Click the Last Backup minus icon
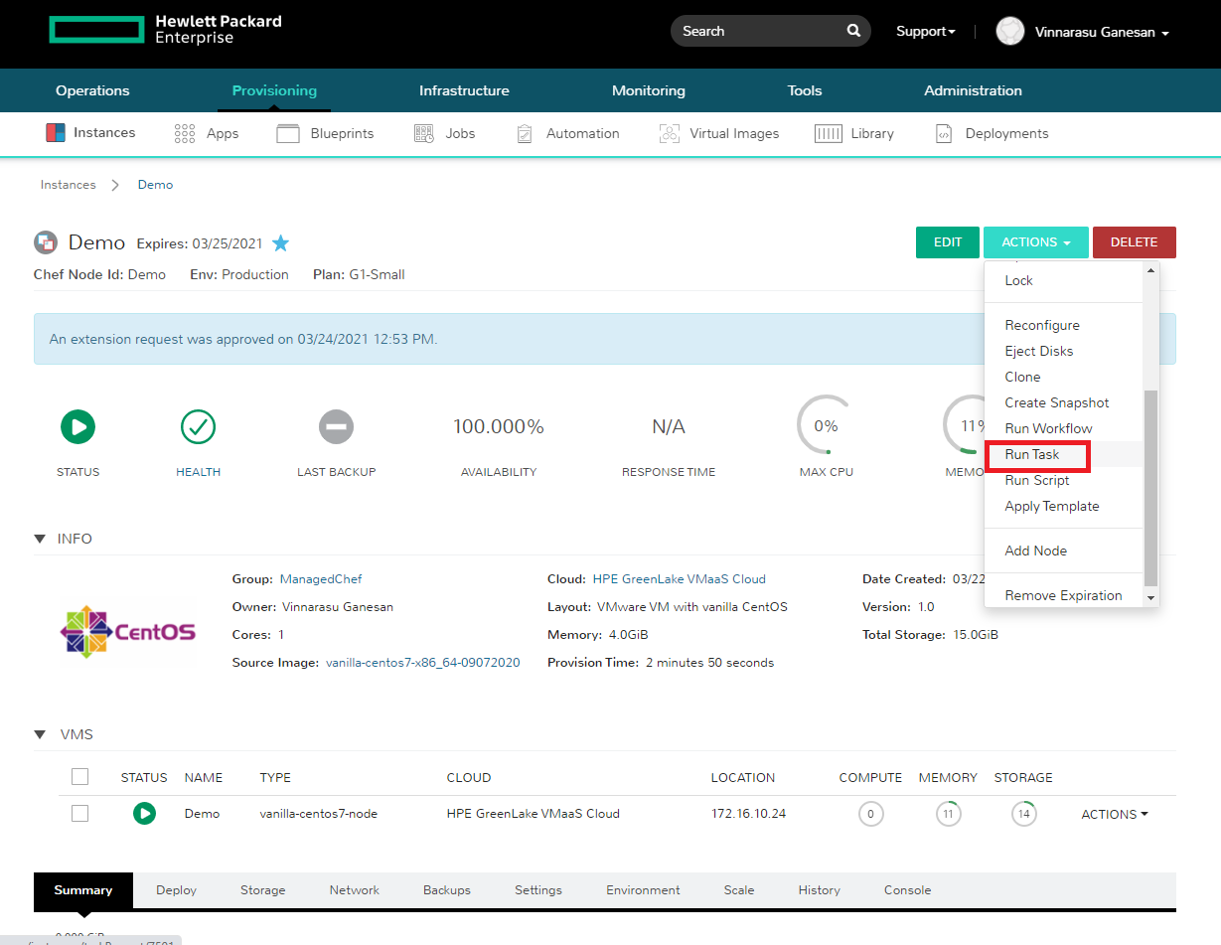 click(336, 427)
